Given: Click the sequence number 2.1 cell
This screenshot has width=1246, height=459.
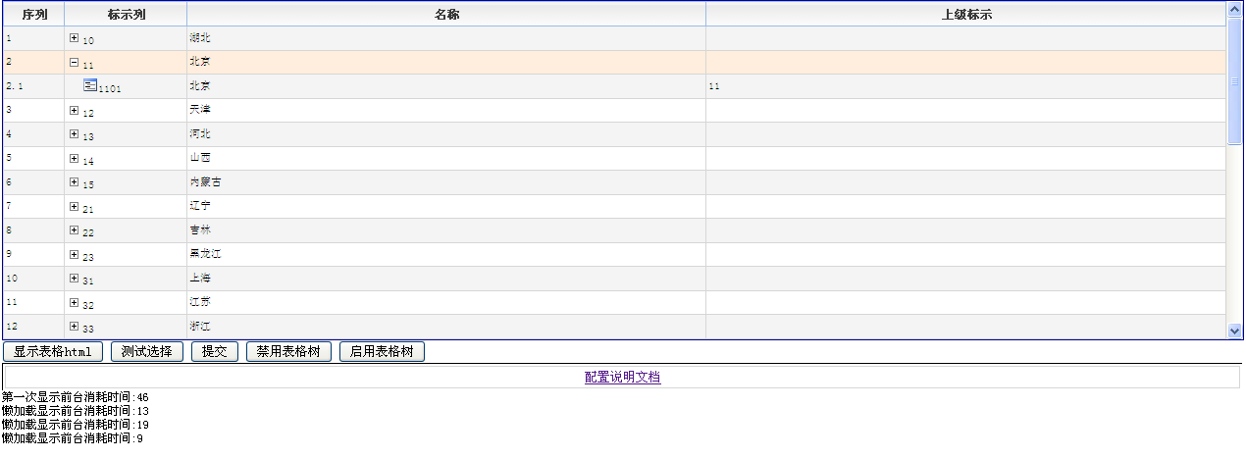Looking at the screenshot, I should point(33,86).
